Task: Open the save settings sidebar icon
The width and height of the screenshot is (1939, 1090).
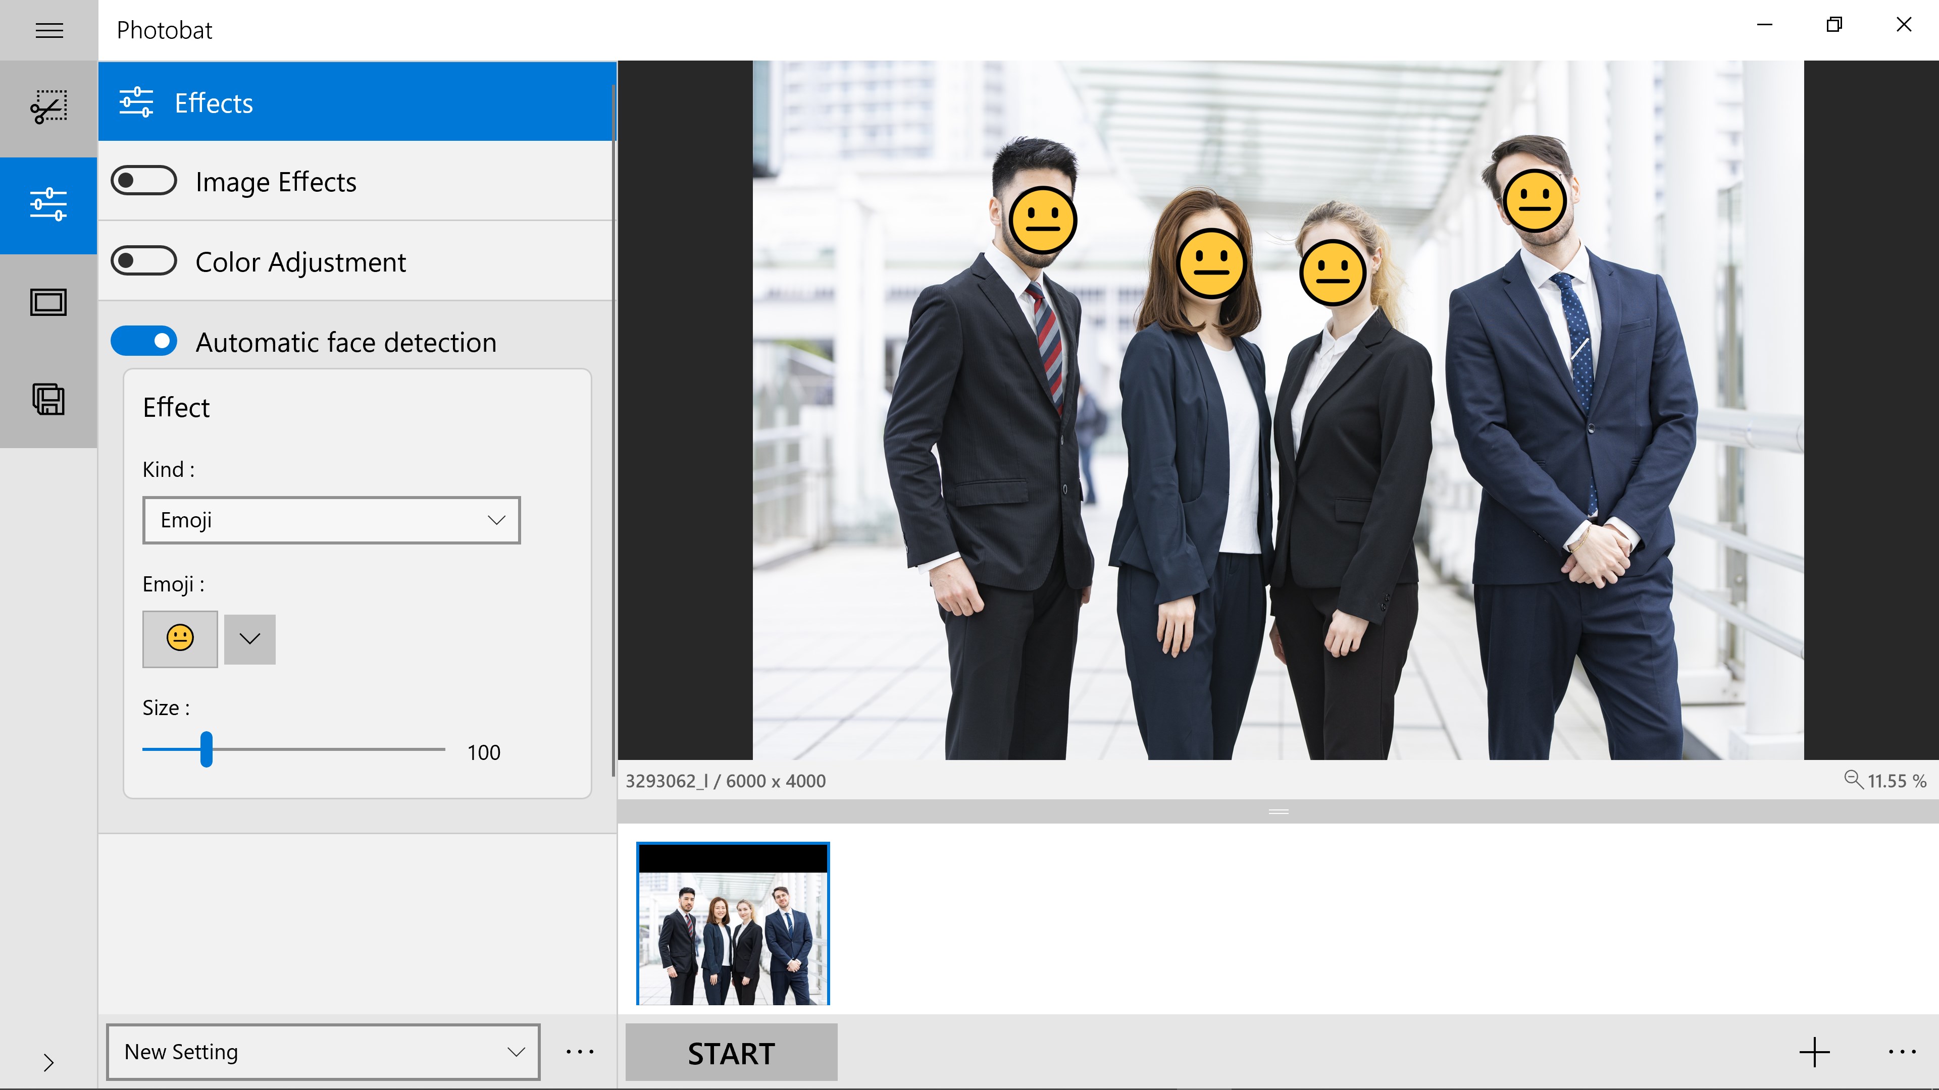Action: coord(49,399)
